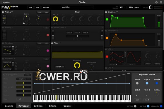Screen dimensions: 164x109
Task: Switch to the Settings tab
Action: click(x=38, y=106)
